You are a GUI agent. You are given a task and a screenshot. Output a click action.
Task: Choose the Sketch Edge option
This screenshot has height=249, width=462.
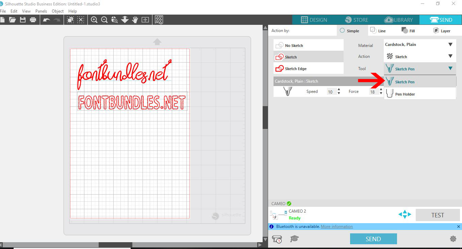click(x=309, y=68)
